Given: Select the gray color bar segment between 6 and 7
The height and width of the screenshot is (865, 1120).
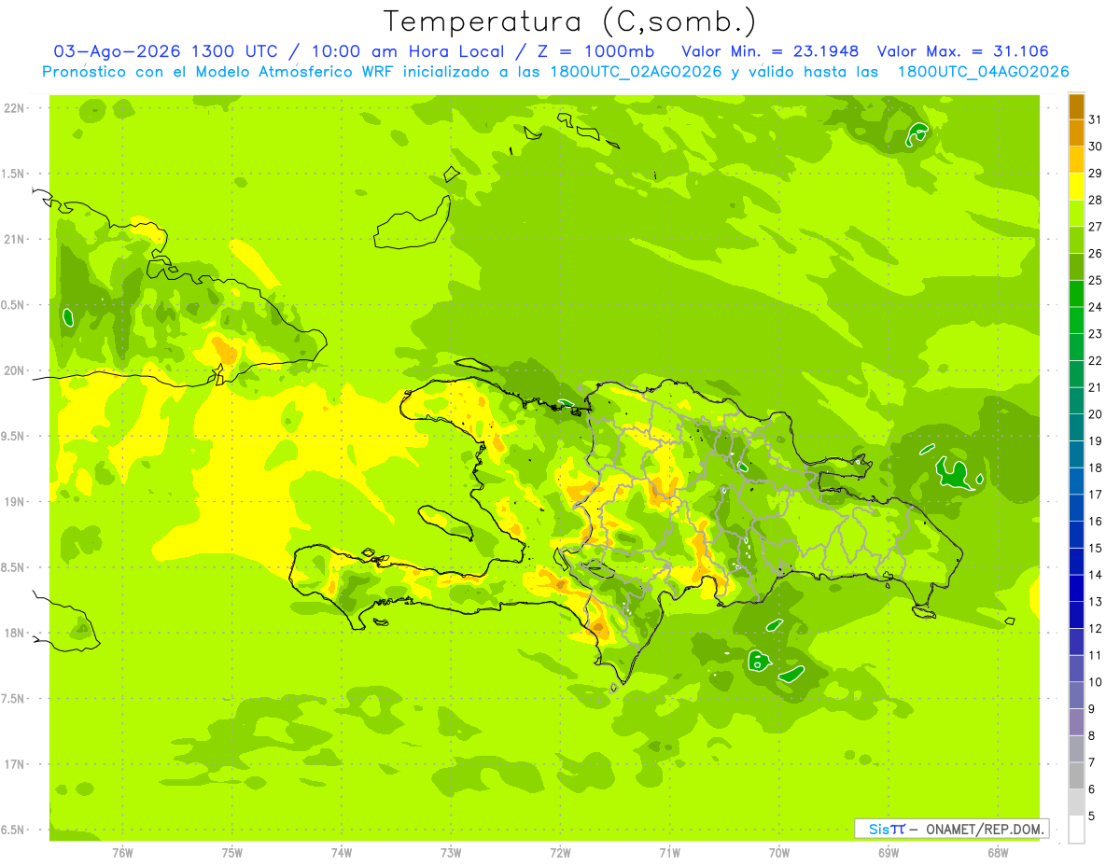Looking at the screenshot, I should click(x=1076, y=776).
